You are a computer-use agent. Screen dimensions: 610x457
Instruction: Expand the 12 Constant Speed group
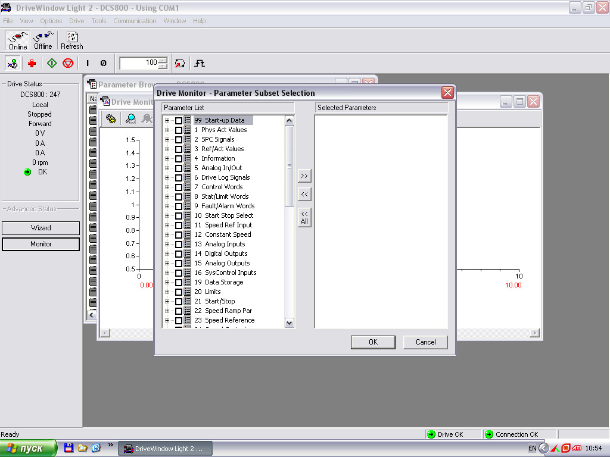[167, 234]
